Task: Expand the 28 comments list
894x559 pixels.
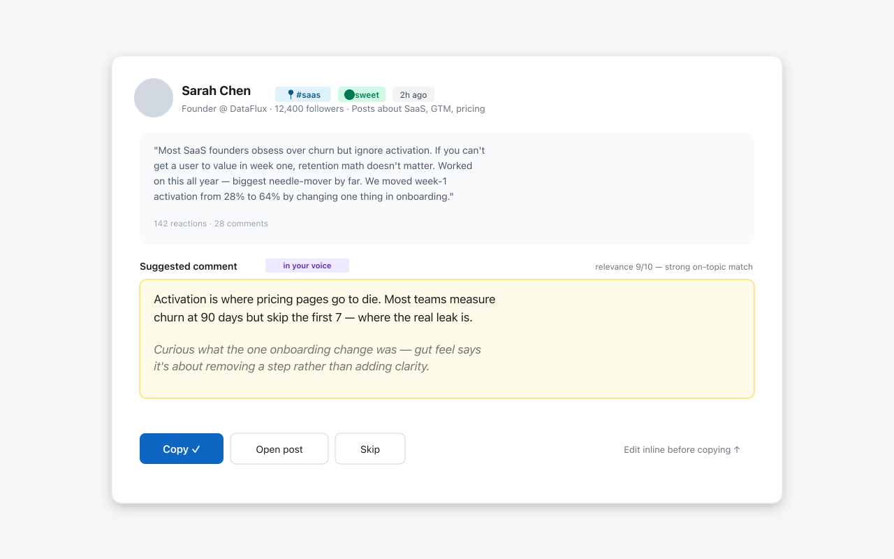Action: [240, 223]
